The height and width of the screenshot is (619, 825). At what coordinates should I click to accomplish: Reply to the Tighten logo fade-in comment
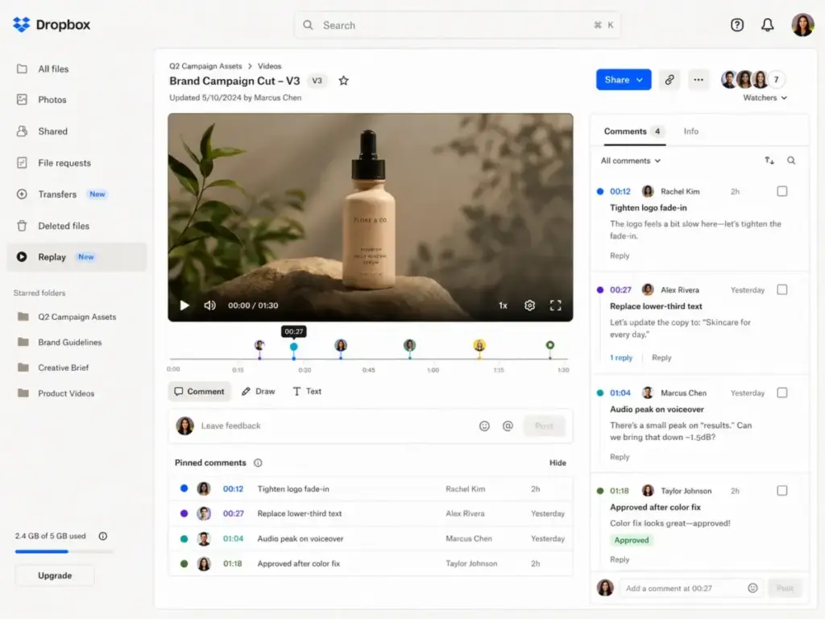(620, 255)
